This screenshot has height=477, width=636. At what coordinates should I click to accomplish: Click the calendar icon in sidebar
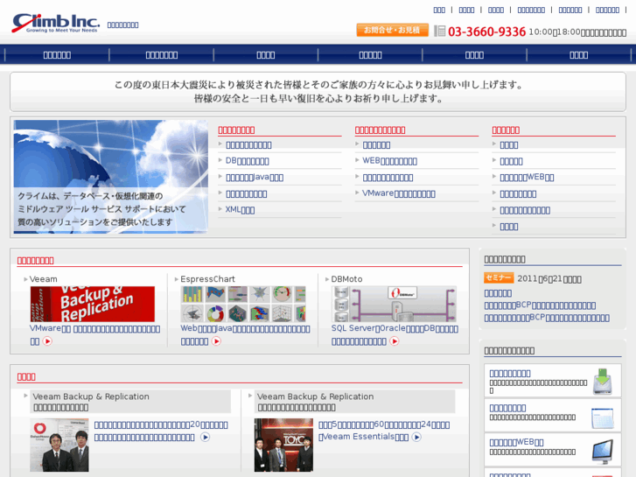point(603,418)
